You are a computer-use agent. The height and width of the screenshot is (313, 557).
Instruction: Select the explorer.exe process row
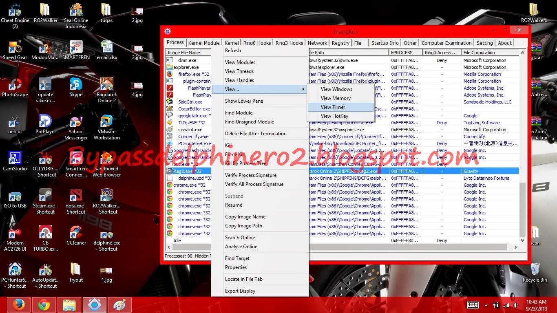[343, 67]
